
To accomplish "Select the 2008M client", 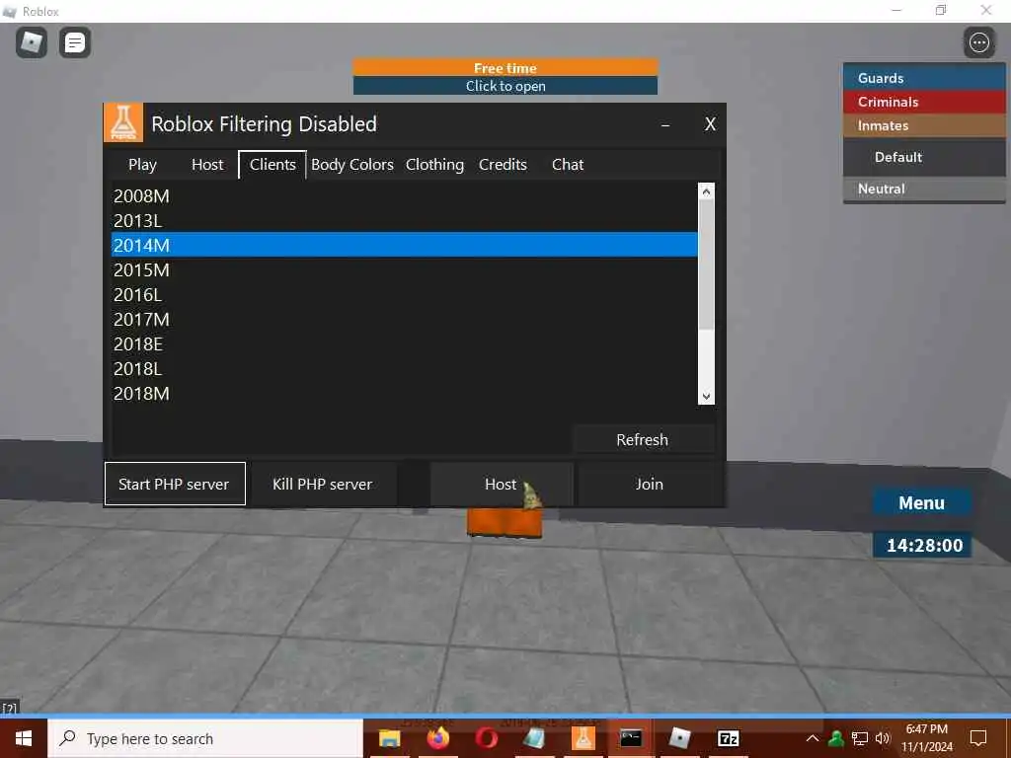I will point(404,196).
